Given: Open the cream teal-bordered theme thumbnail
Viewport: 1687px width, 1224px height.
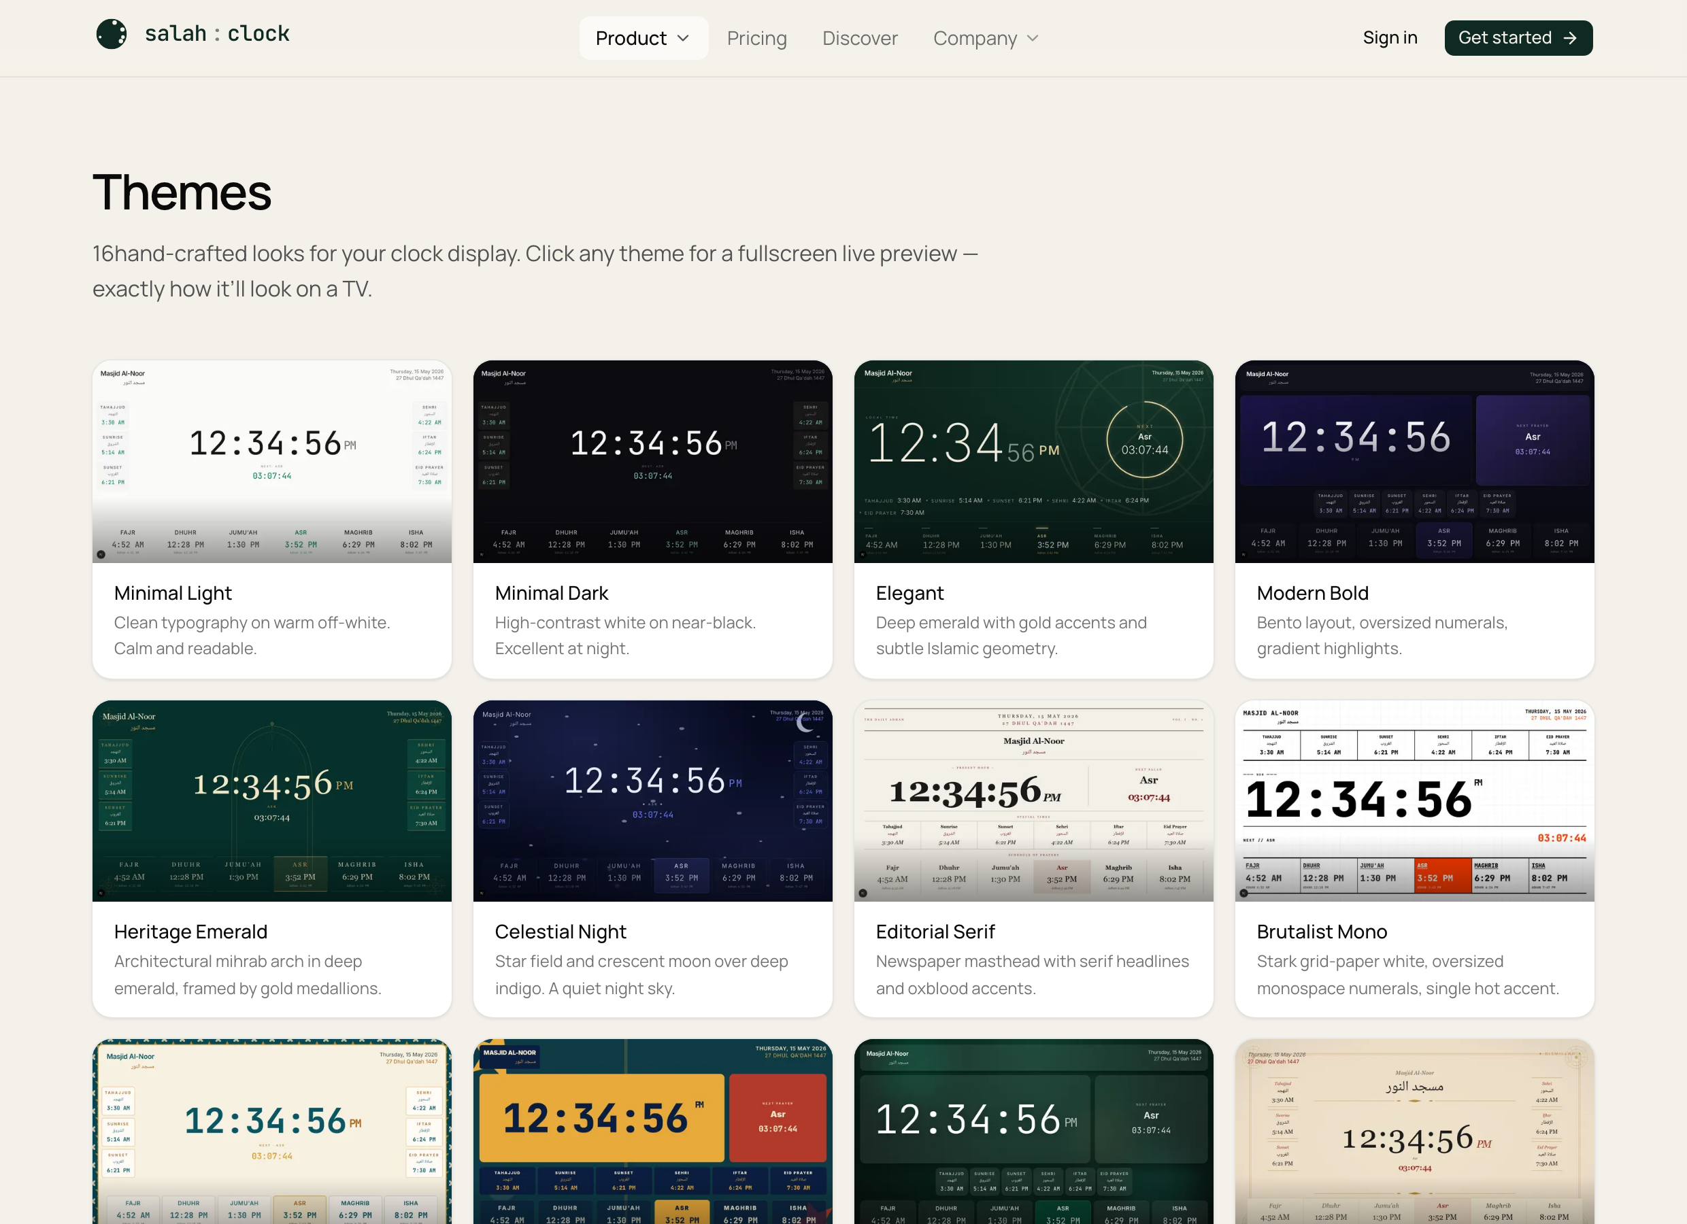Looking at the screenshot, I should pyautogui.click(x=271, y=1132).
